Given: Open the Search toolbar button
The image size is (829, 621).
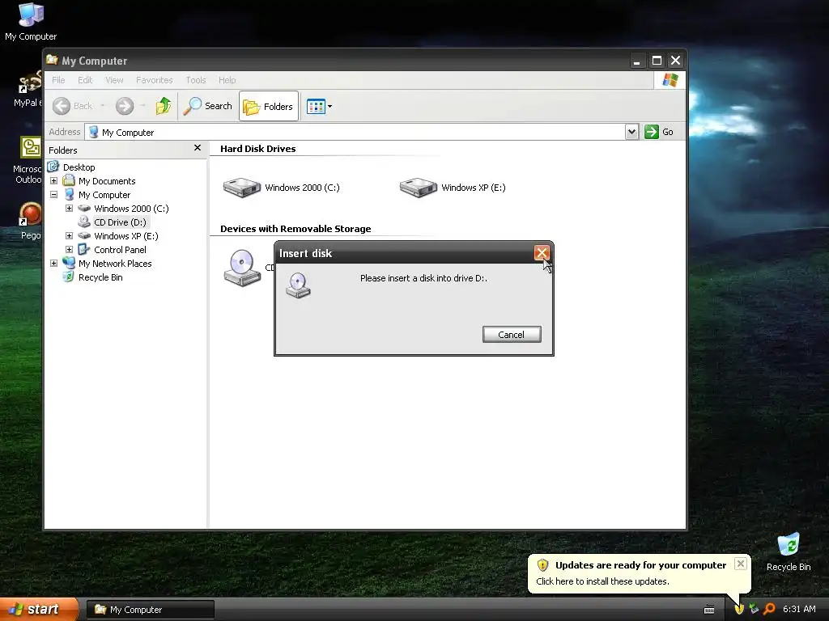Looking at the screenshot, I should 208,106.
